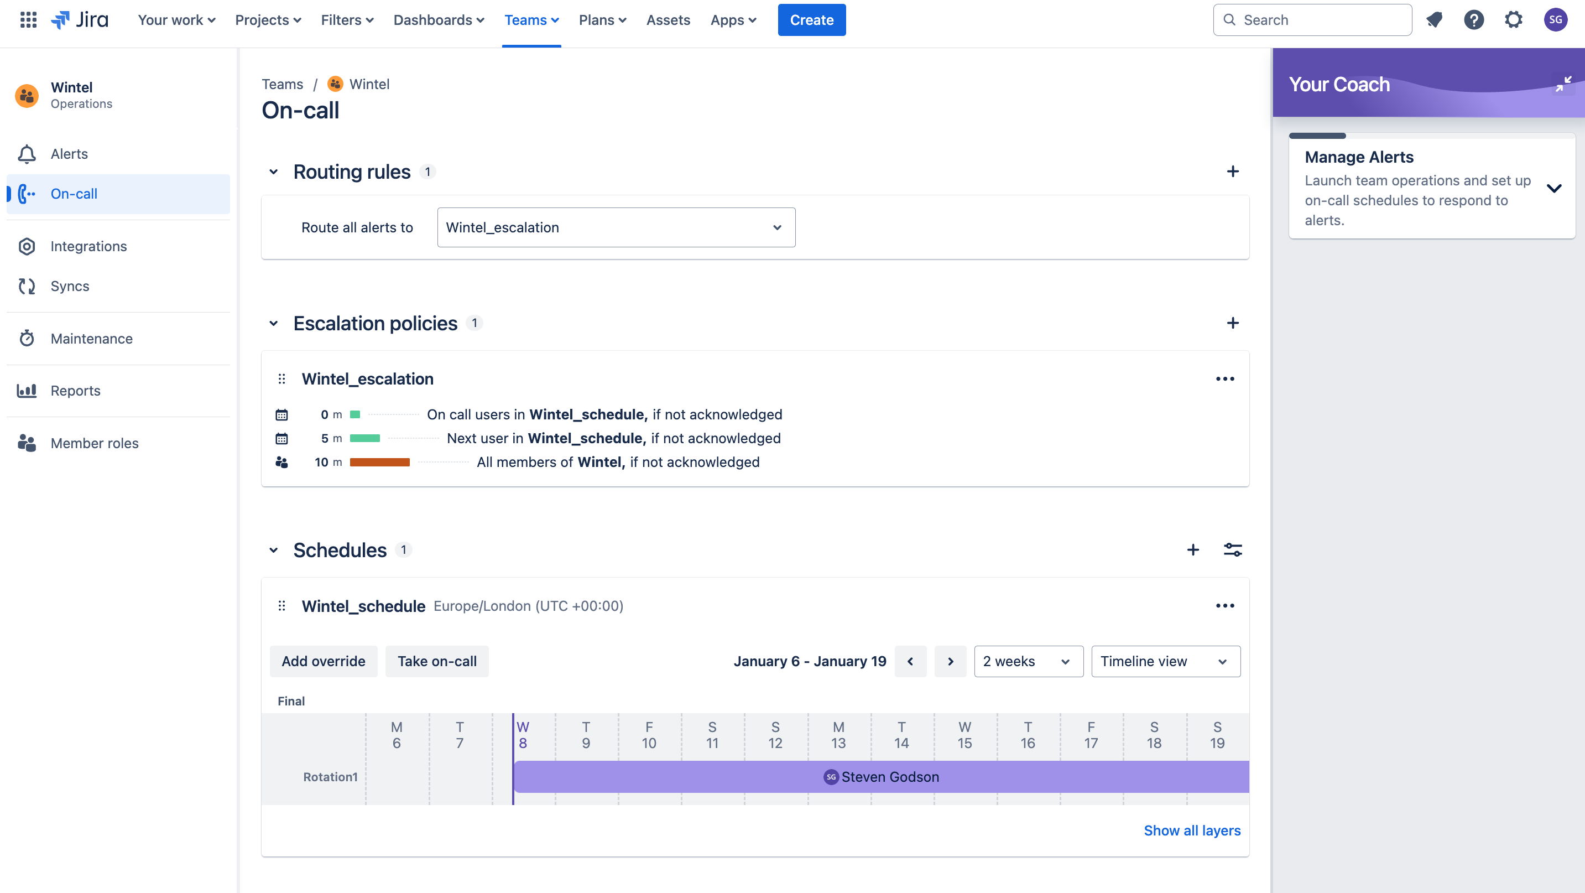Open the help question mark icon
The height and width of the screenshot is (893, 1585).
pos(1474,20)
